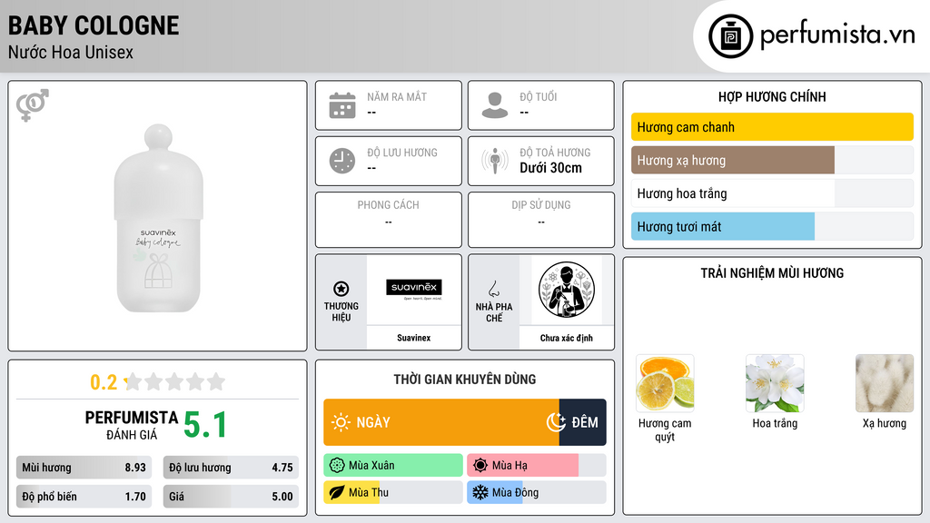930x523 pixels.
Task: Click the perfumista.vn site name
Action: coord(838,35)
